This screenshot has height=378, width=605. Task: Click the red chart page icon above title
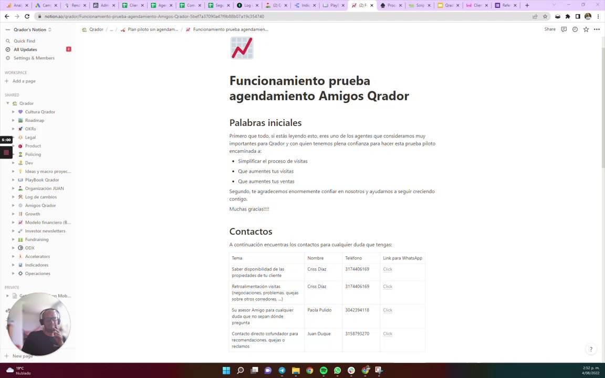(x=242, y=48)
